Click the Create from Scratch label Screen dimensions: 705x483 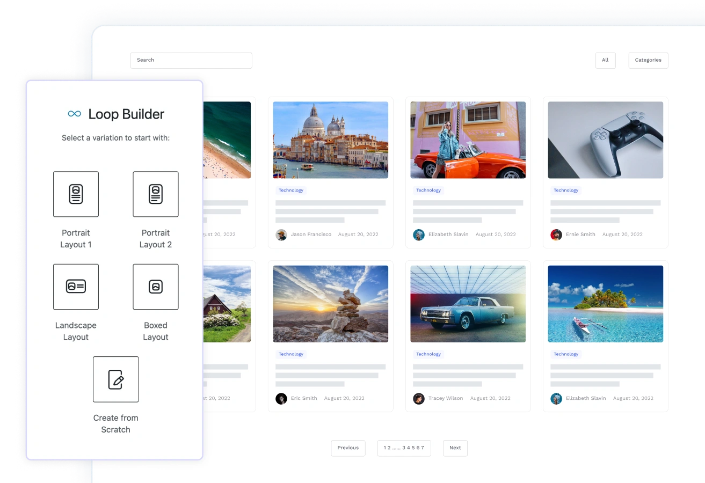tap(116, 423)
